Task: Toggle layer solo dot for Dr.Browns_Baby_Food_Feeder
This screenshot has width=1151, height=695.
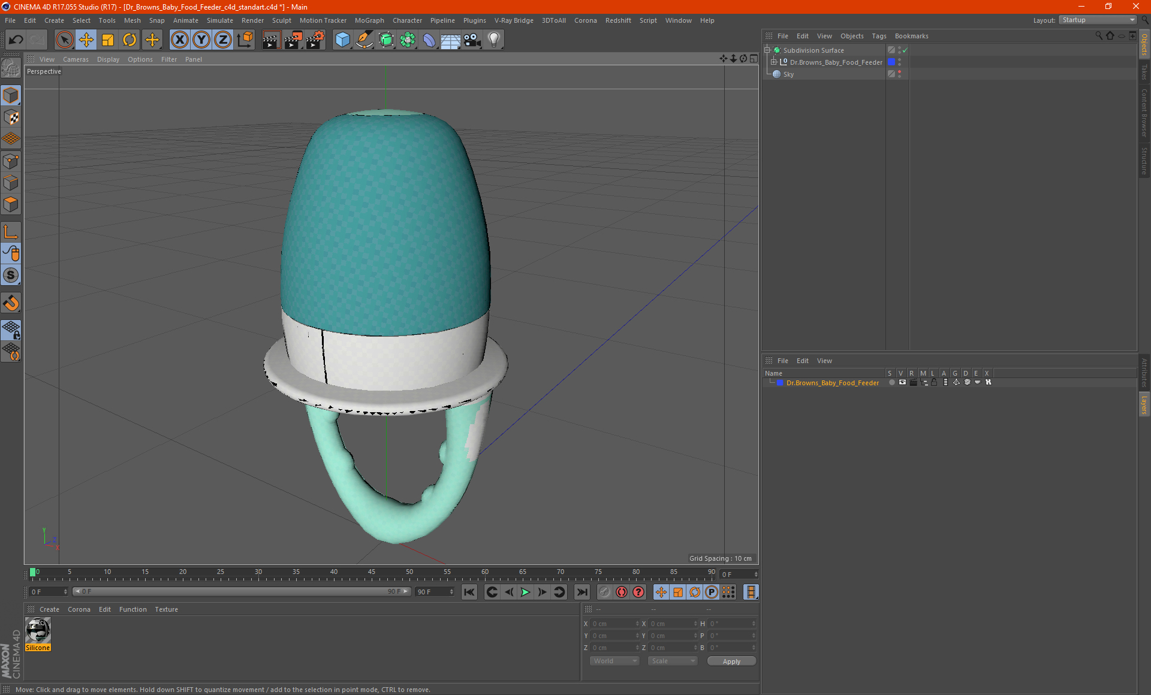Action: click(891, 382)
